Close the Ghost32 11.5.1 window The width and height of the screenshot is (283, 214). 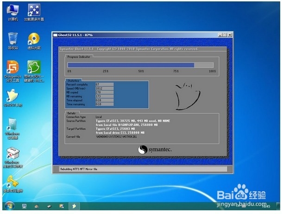point(230,35)
